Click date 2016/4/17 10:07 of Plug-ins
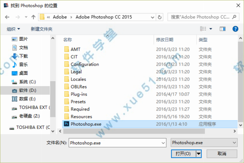Screen dimensions: 244x163 [x=173, y=94]
